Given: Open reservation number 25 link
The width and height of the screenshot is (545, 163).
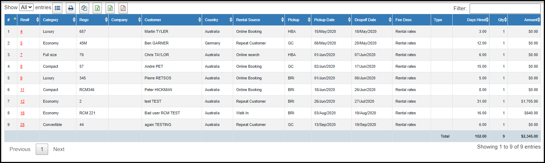Looking at the screenshot, I should 22,125.
